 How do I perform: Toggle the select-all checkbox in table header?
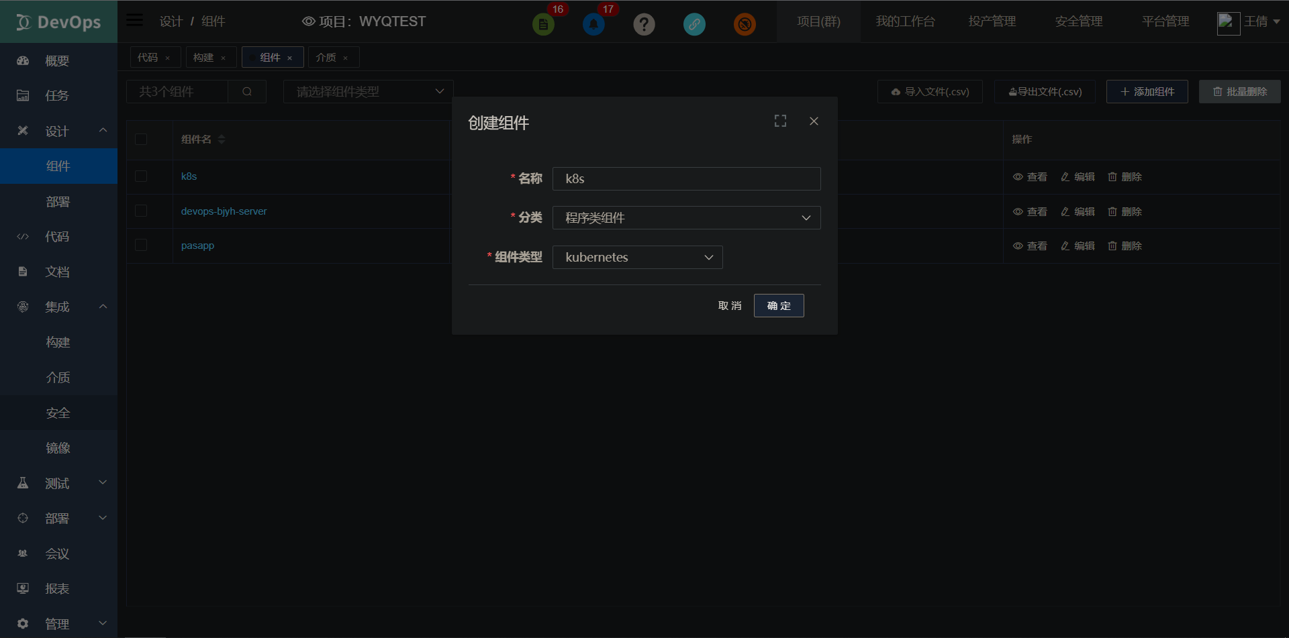pyautogui.click(x=141, y=140)
